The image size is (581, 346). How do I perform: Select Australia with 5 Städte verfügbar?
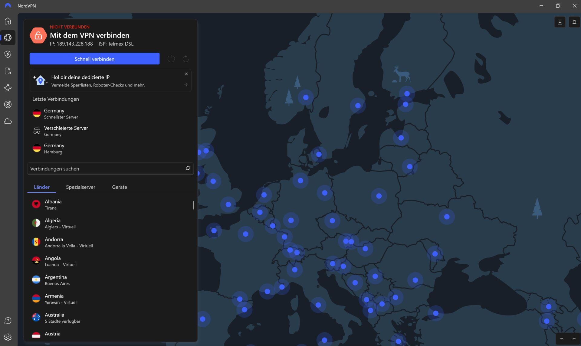click(110, 318)
